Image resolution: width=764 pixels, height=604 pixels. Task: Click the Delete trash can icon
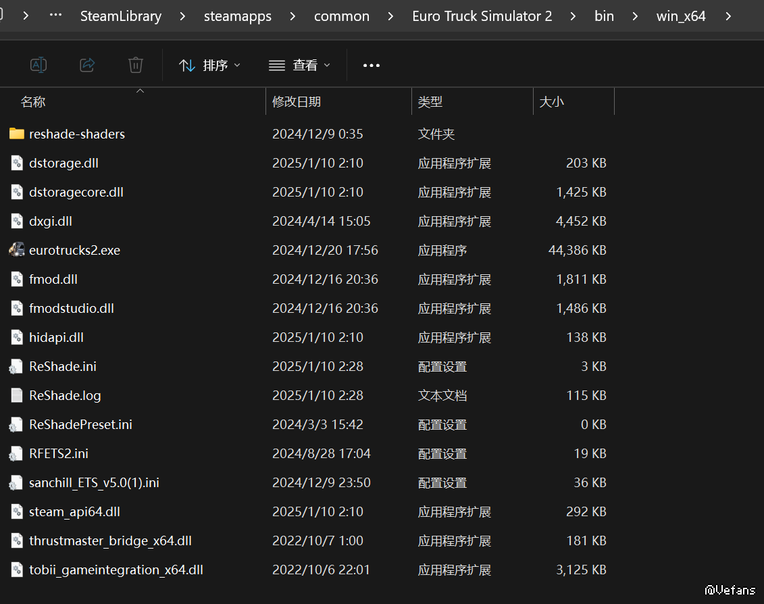point(136,65)
